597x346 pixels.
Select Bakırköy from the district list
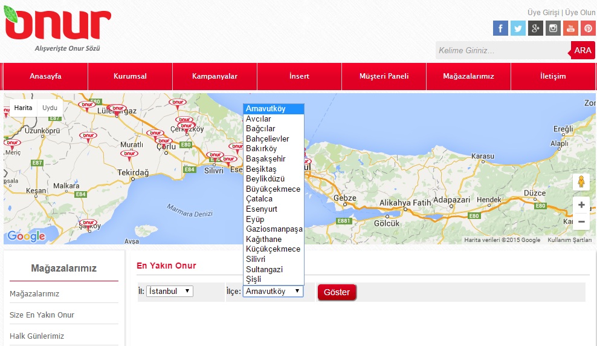pos(273,149)
